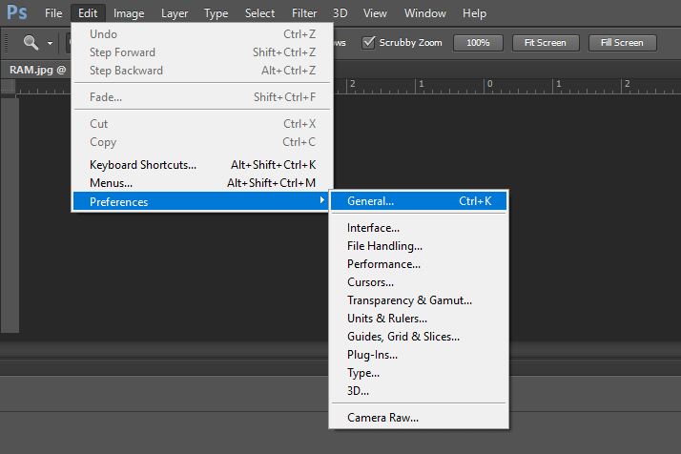Choose Step Forward in the Edit menu
This screenshot has width=681, height=454.
click(x=202, y=52)
